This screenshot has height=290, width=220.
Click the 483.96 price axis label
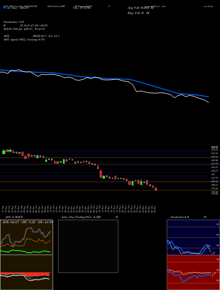[215, 160]
